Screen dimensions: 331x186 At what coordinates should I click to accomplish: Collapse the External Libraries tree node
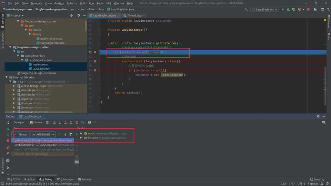coord(7,77)
